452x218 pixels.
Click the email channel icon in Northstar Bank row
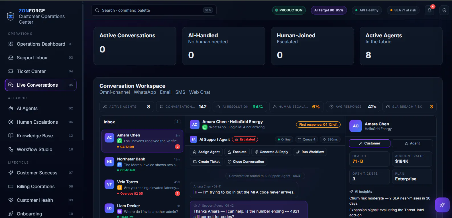pos(120,165)
